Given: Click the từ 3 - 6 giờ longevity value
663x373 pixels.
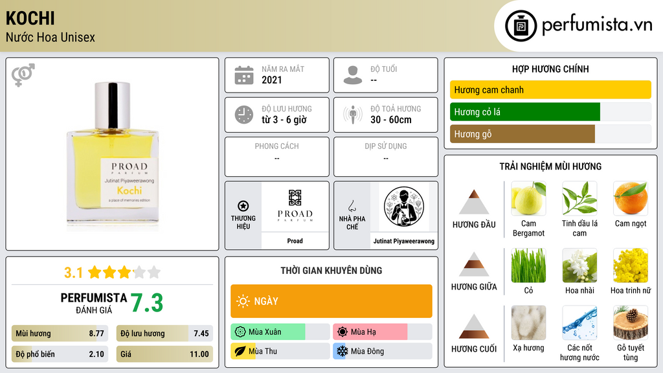Looking at the screenshot, I should click(284, 120).
